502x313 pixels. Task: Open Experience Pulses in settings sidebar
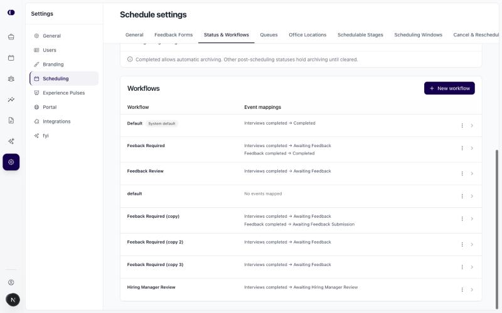click(64, 93)
